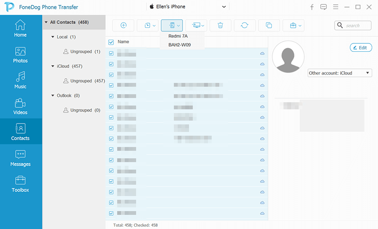This screenshot has width=378, height=229.
Task: Click the Local (1) label
Action: pyautogui.click(x=66, y=37)
